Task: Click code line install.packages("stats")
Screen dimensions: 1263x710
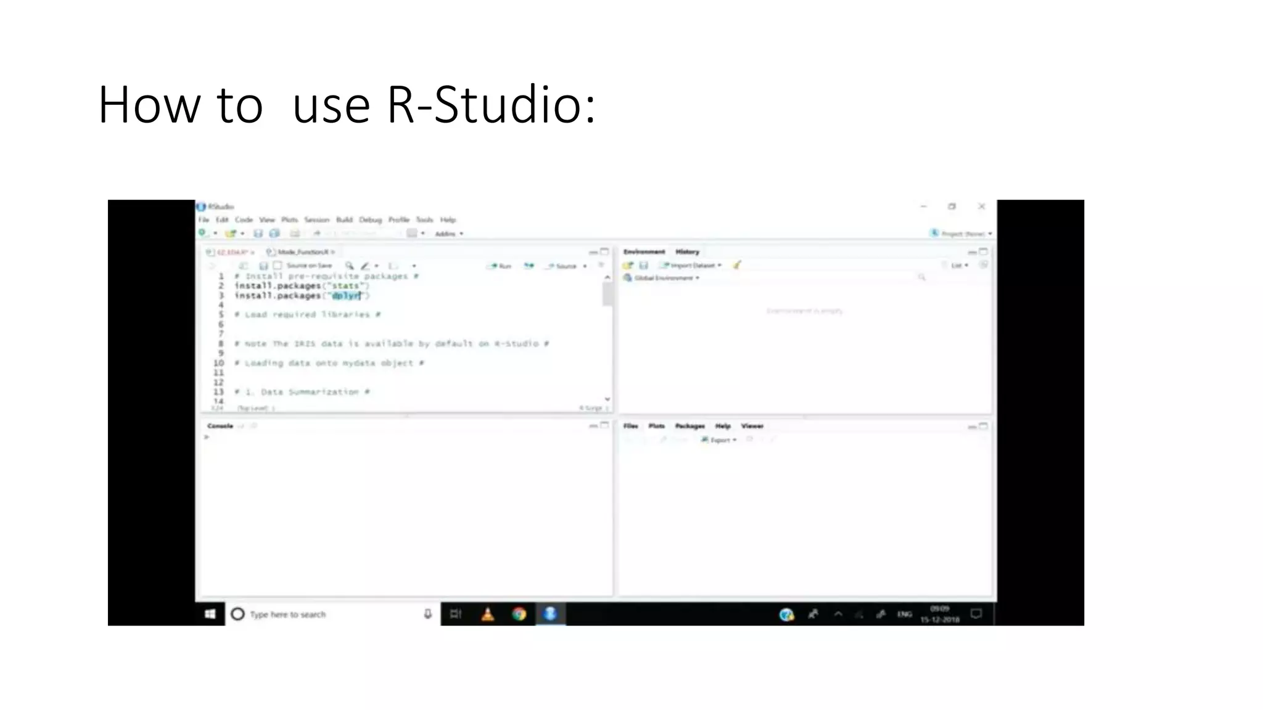Action: [302, 286]
